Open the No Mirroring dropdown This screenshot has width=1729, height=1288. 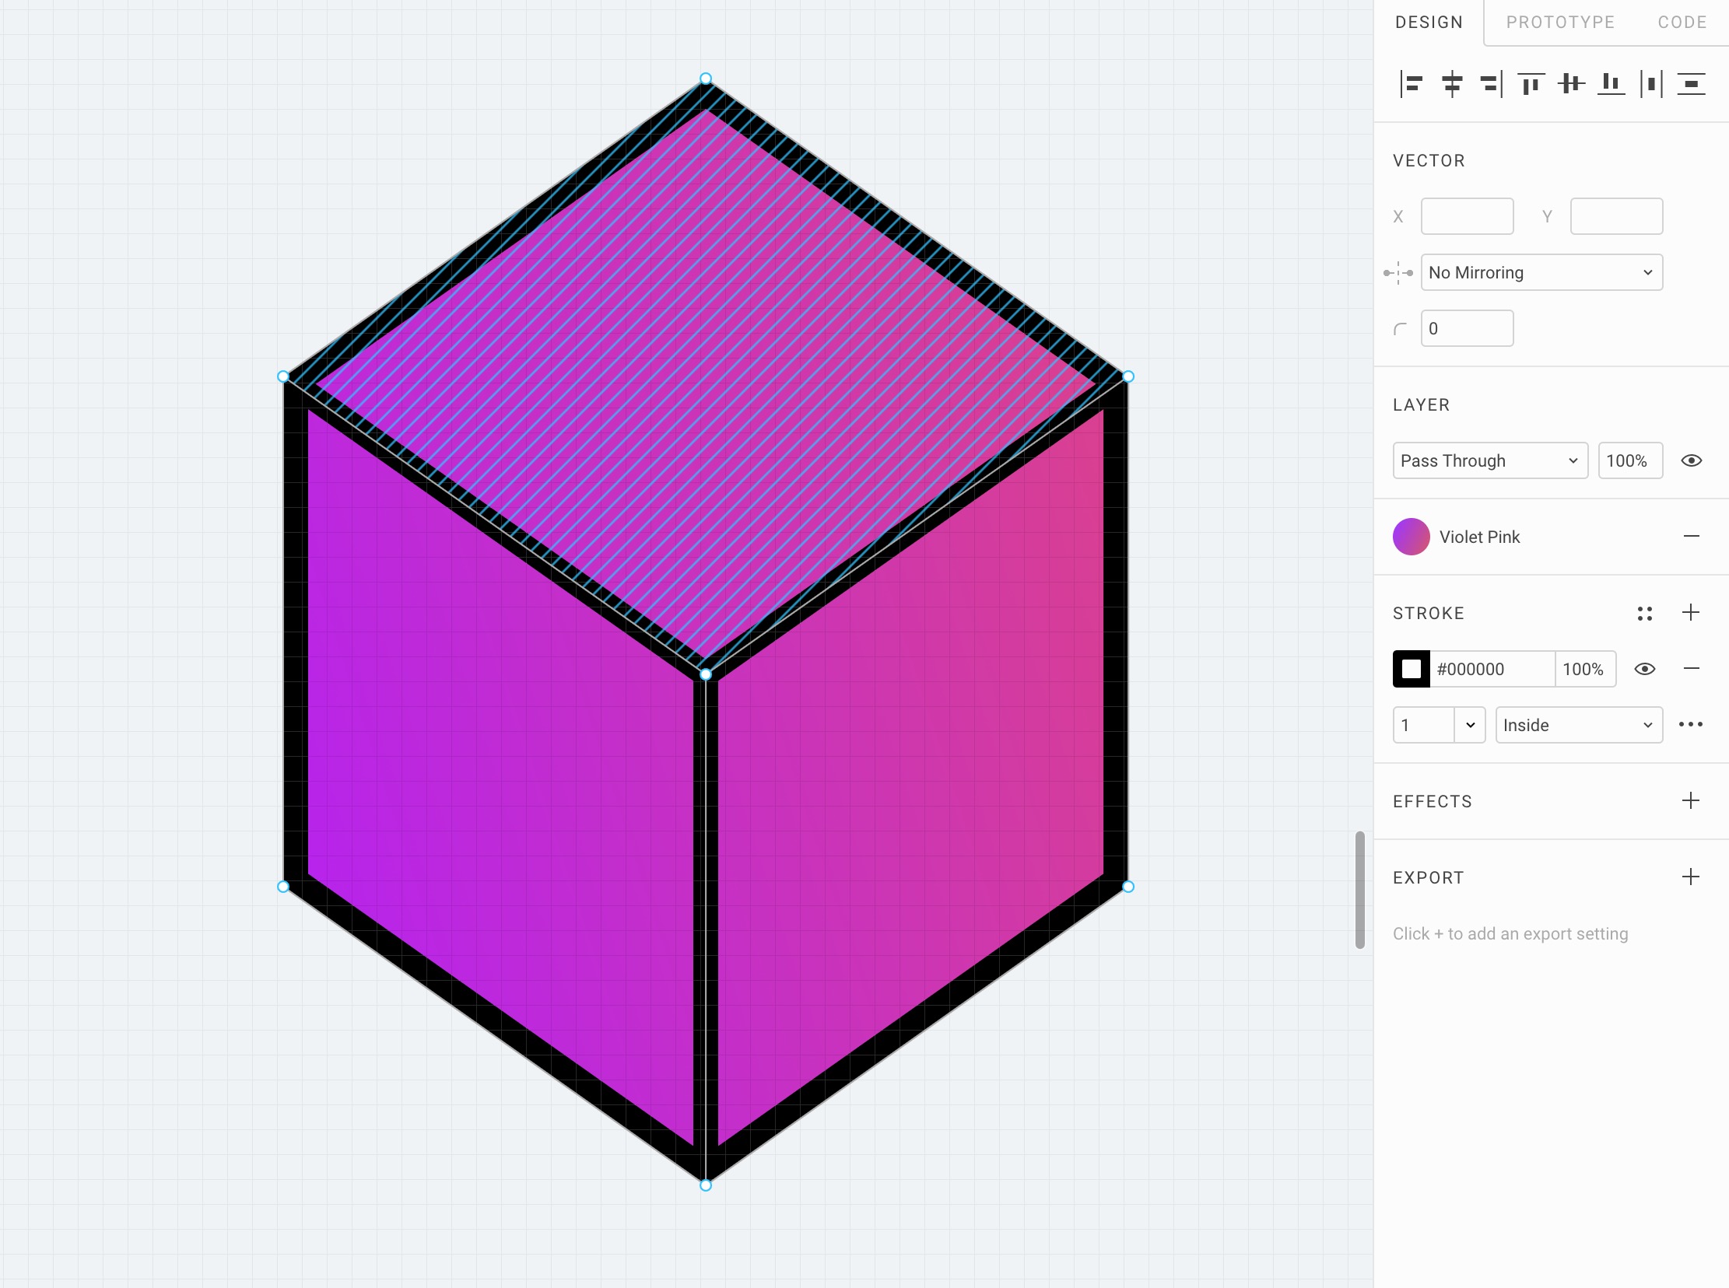click(x=1541, y=272)
